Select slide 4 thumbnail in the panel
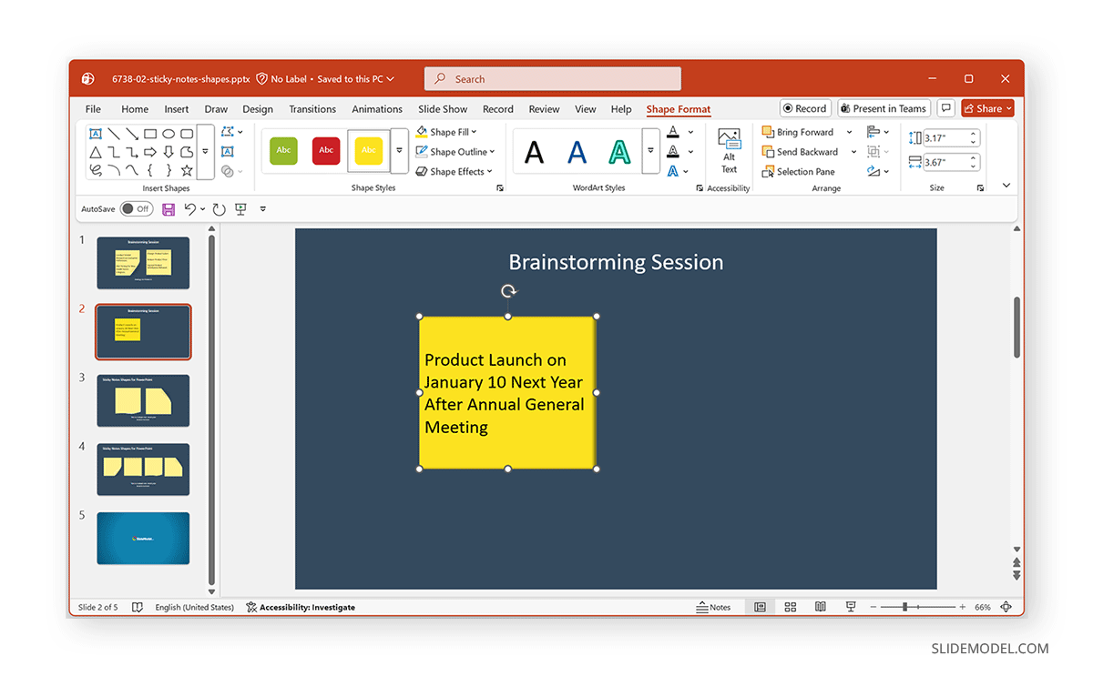This screenshot has height=676, width=1093. pos(143,469)
